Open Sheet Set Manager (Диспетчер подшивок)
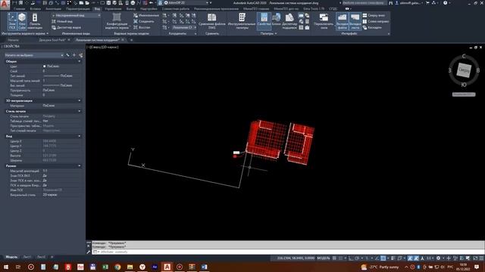Viewport: 485px width, 272px height. [x=289, y=21]
